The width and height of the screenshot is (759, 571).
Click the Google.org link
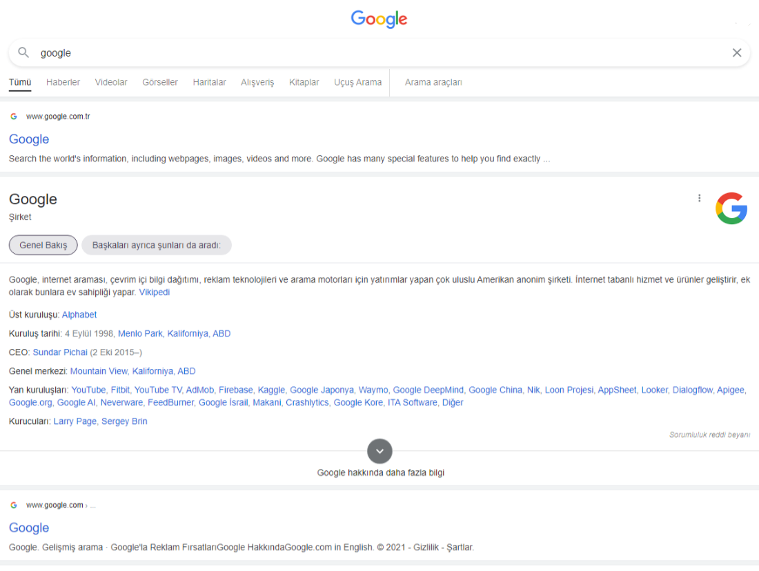click(x=30, y=403)
